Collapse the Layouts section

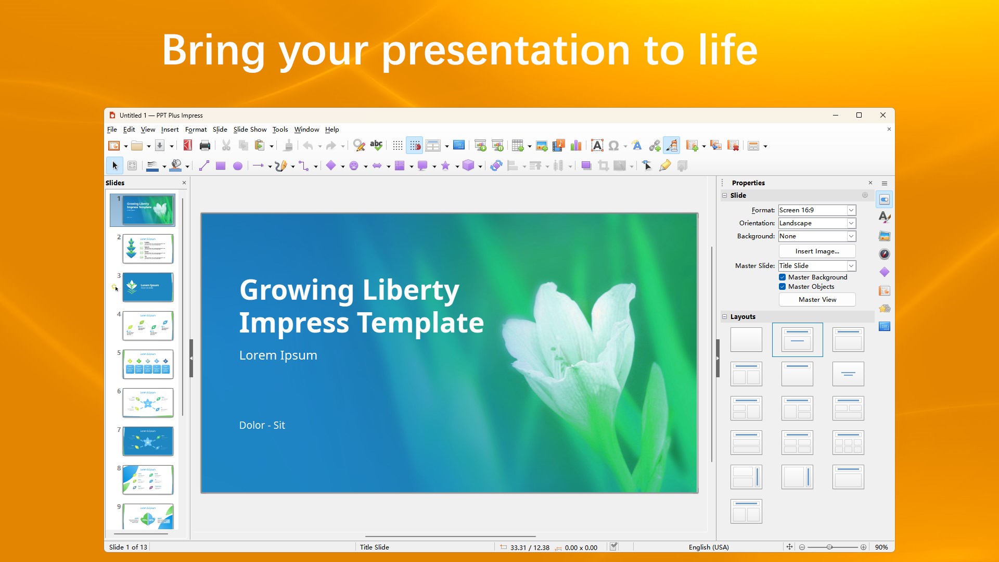pos(724,316)
